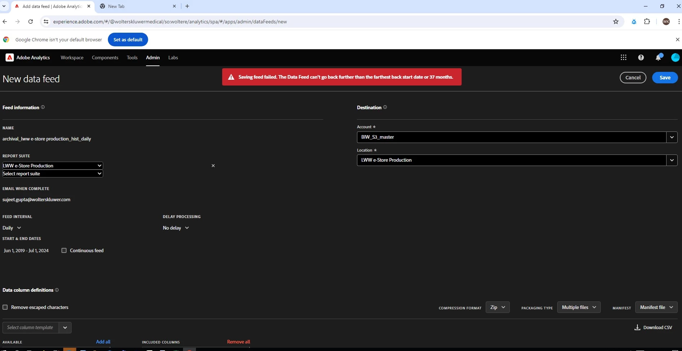
Task: Open the Manifest file dropdown
Action: [656, 307]
